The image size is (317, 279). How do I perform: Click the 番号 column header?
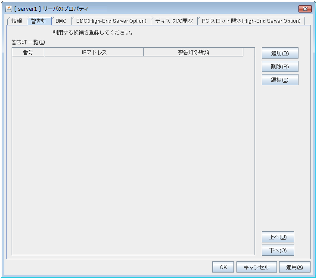[28, 53]
